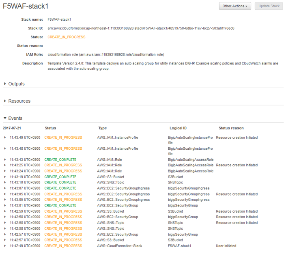Expand the Resources section

(x=5, y=101)
